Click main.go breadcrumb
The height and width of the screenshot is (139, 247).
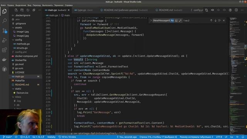coord(52,15)
